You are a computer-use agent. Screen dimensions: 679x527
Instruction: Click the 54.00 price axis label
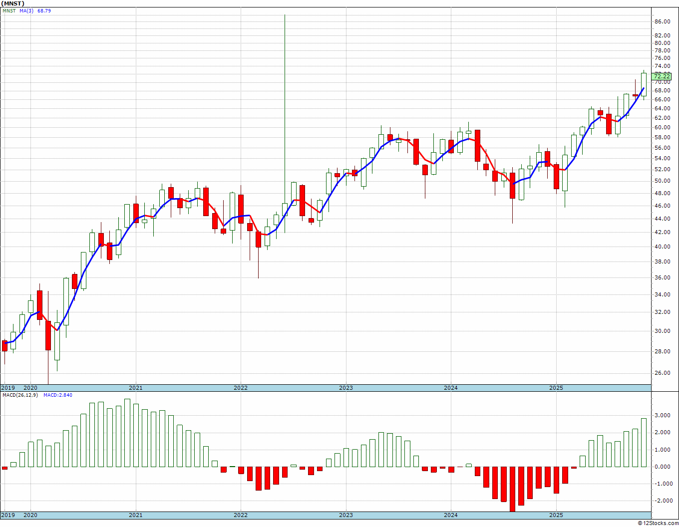[x=662, y=158]
